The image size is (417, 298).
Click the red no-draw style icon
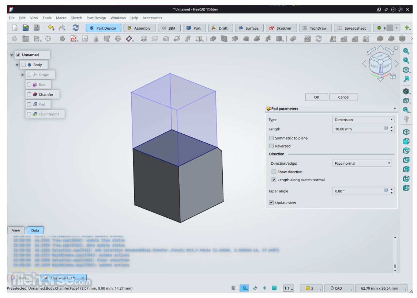406,91
